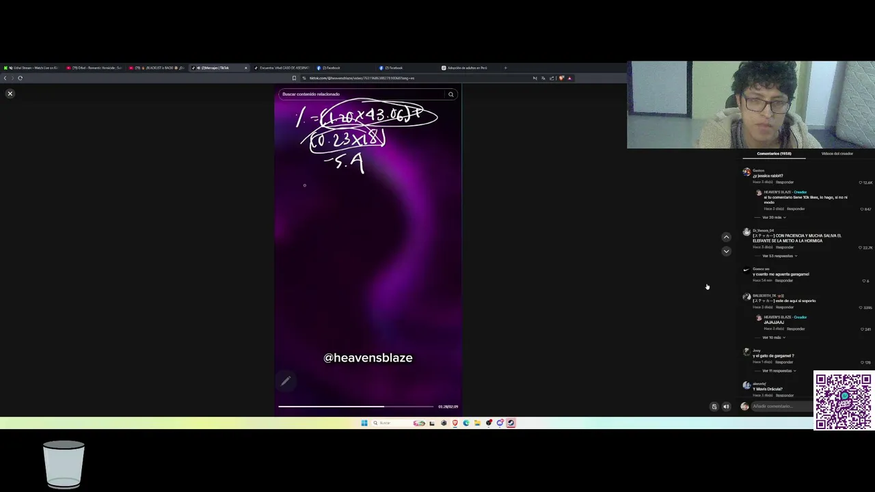Click the pencil annotation icon on video

coord(286,381)
